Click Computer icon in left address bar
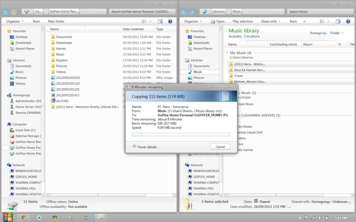This screenshot has width=356, height=222. (x=26, y=11)
